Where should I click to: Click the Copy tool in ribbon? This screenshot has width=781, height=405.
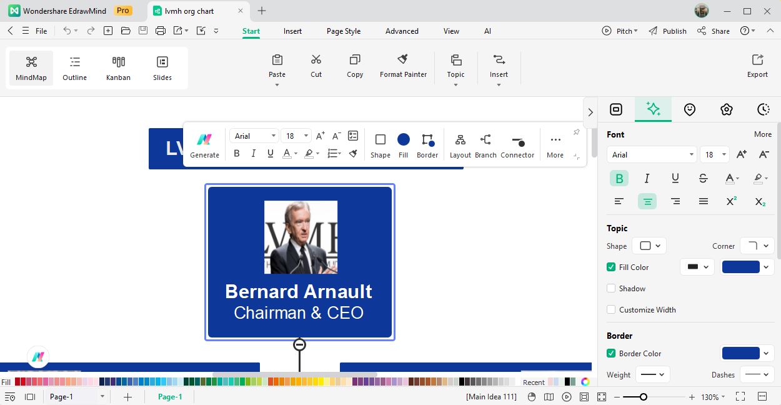pyautogui.click(x=355, y=66)
